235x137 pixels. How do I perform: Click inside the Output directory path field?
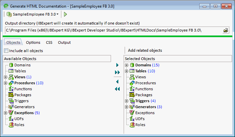click(x=110, y=31)
